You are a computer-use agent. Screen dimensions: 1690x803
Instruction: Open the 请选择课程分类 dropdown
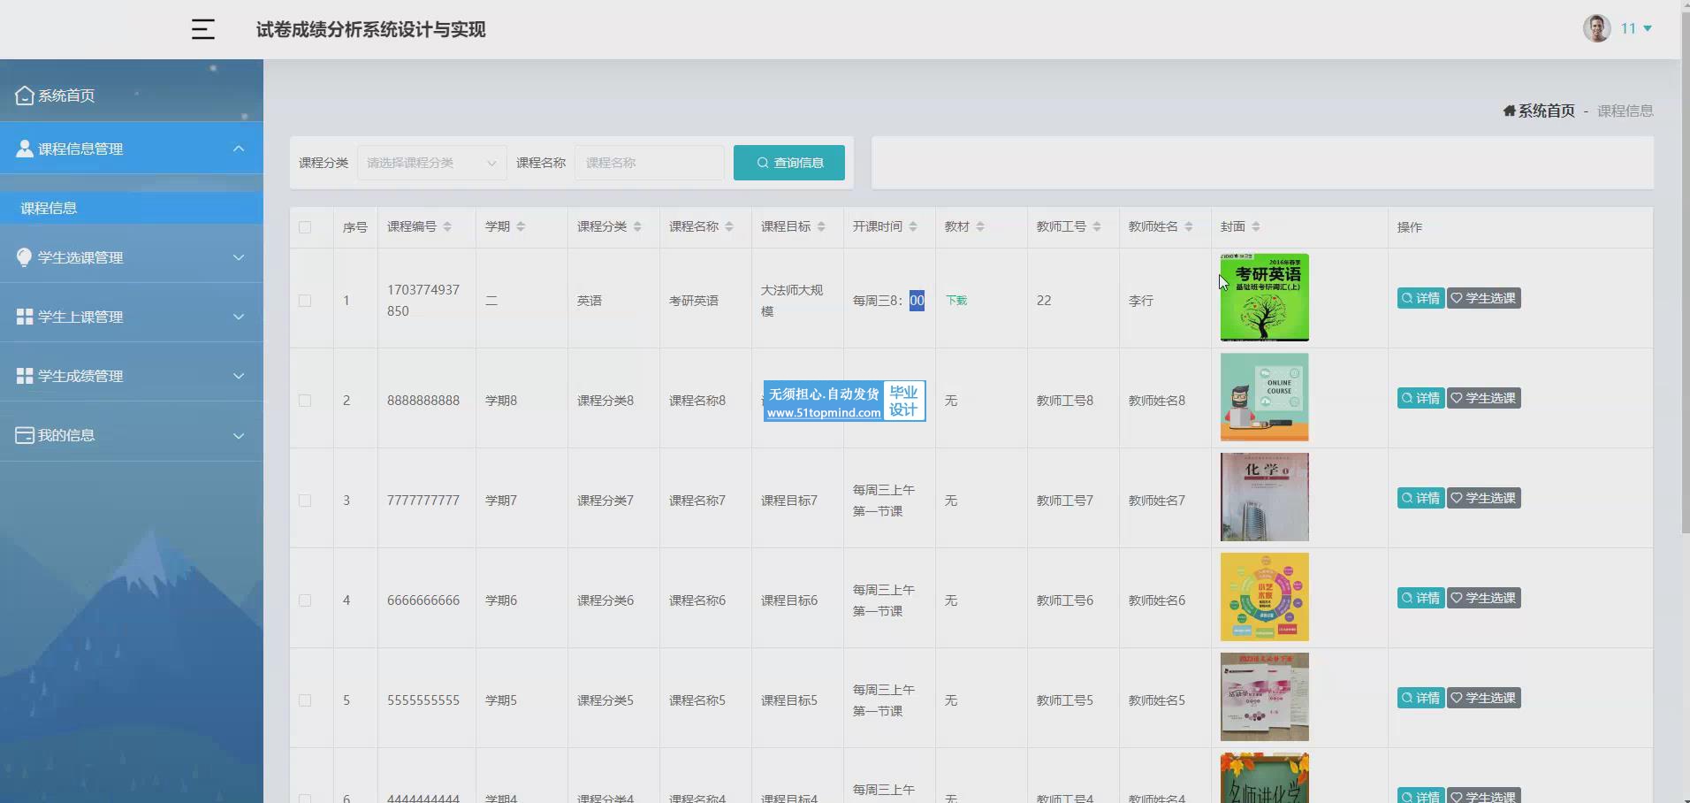click(x=432, y=163)
